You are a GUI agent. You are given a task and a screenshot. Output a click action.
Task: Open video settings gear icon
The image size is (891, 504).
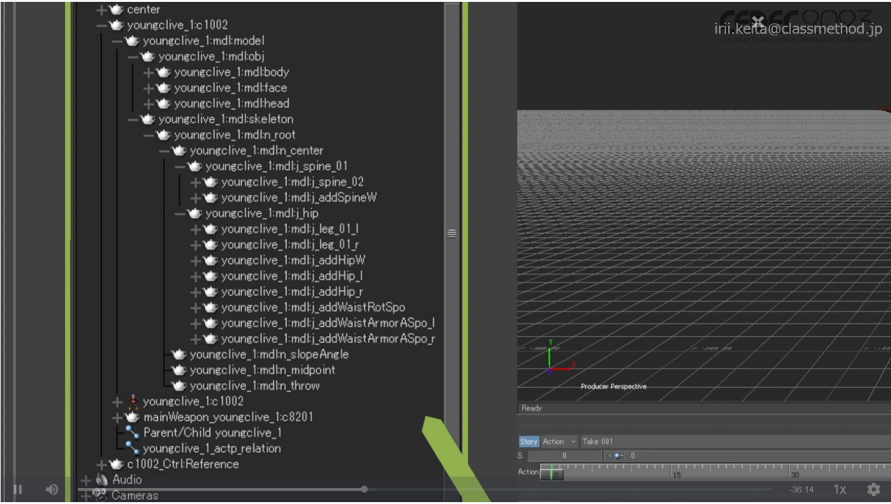tap(874, 490)
